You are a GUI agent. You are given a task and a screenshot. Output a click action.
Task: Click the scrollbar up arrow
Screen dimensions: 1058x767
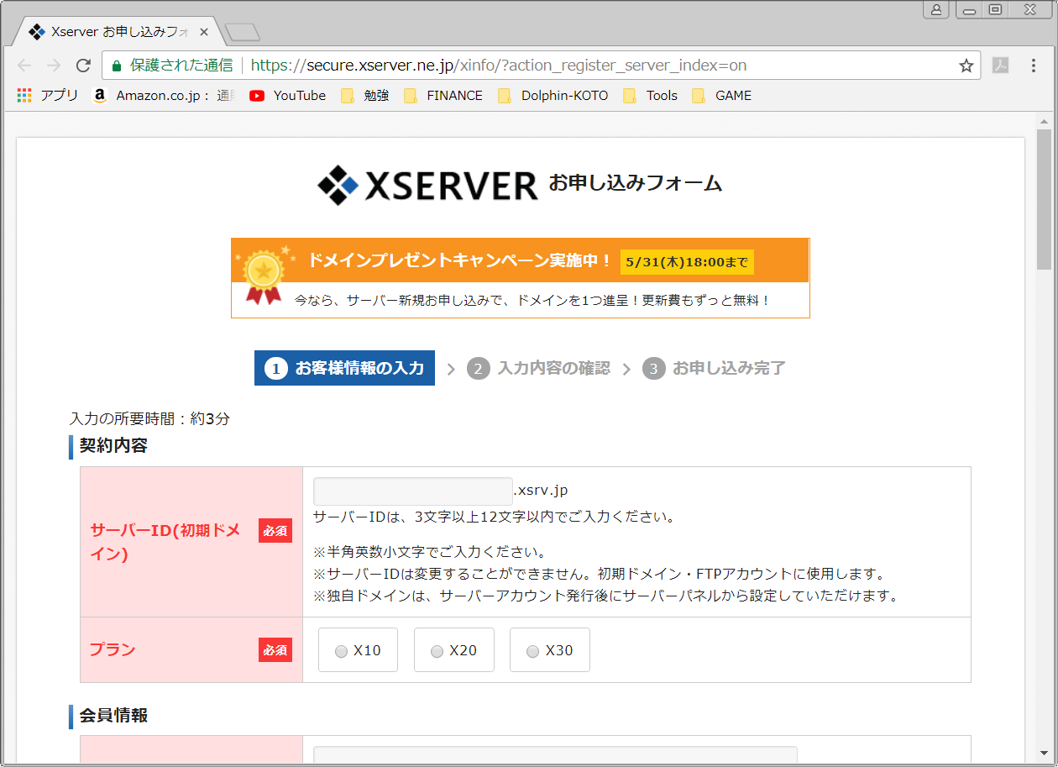click(1044, 120)
